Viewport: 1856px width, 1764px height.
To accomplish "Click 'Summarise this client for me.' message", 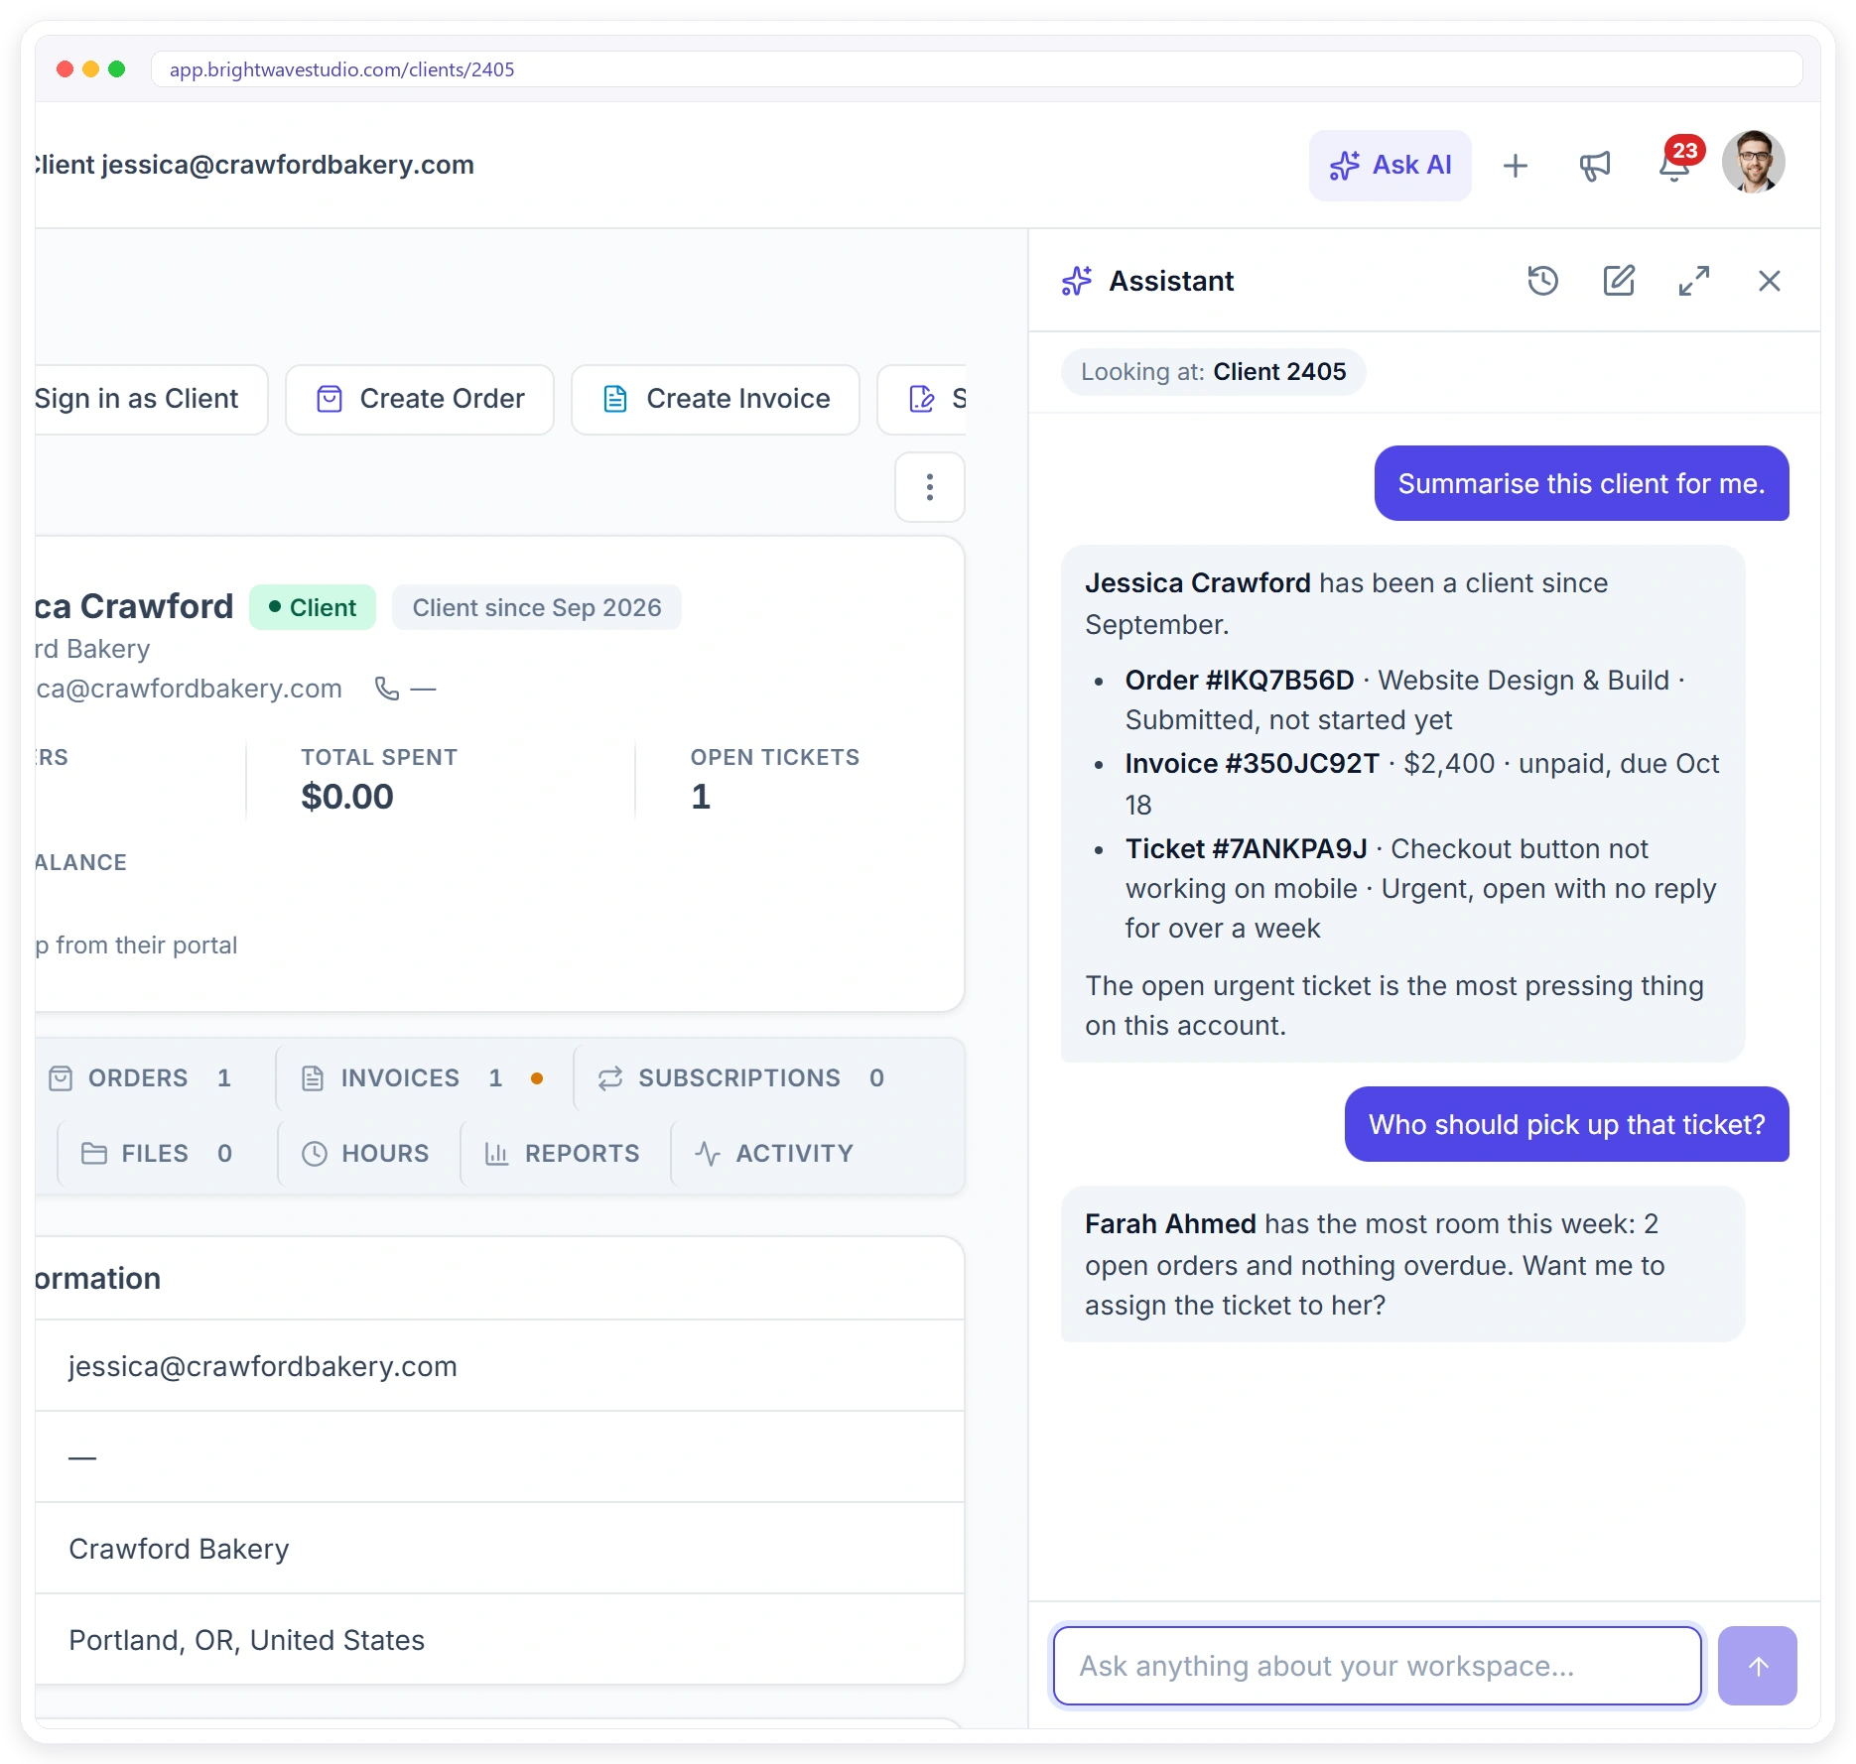I will (1581, 483).
